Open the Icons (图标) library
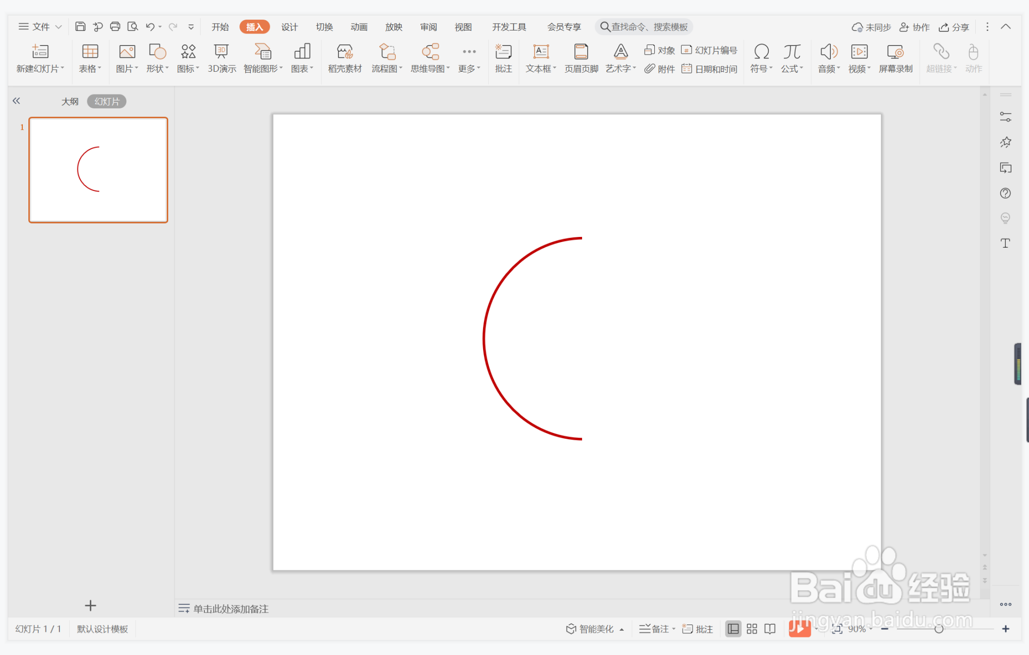The height and width of the screenshot is (655, 1029). click(188, 58)
